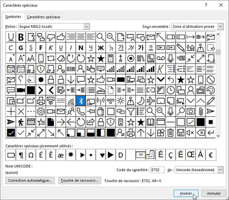Choose the floppy disk save symbol
Viewport: 229px width, 200px height.
(181, 133)
